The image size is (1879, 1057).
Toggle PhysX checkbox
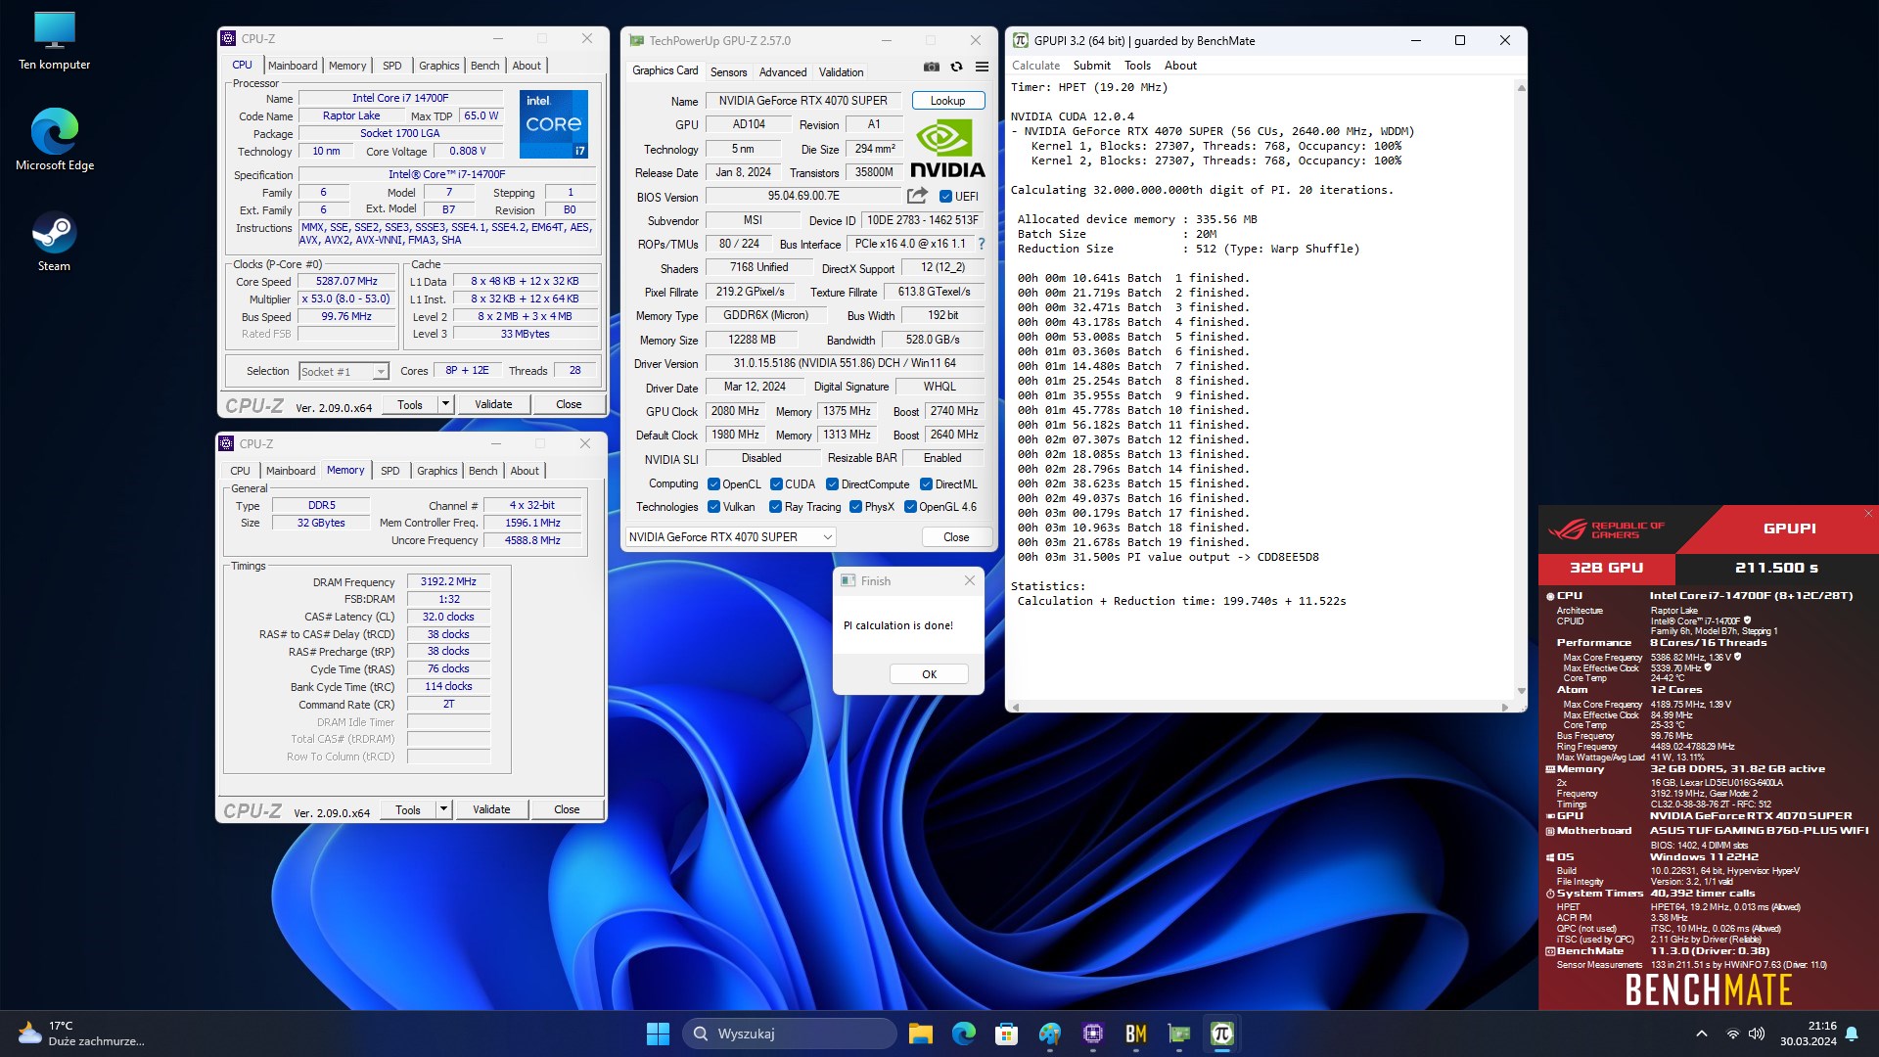pyautogui.click(x=855, y=507)
